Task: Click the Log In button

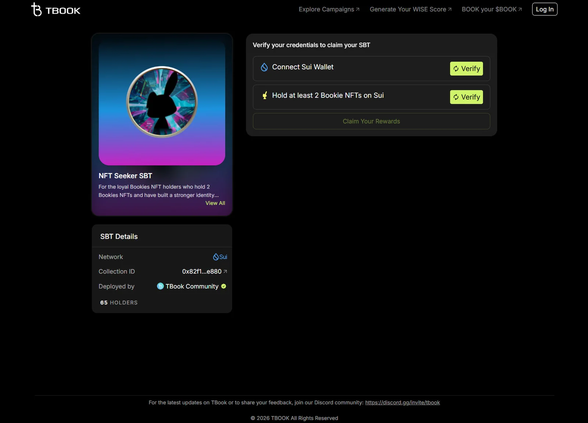Action: point(545,9)
